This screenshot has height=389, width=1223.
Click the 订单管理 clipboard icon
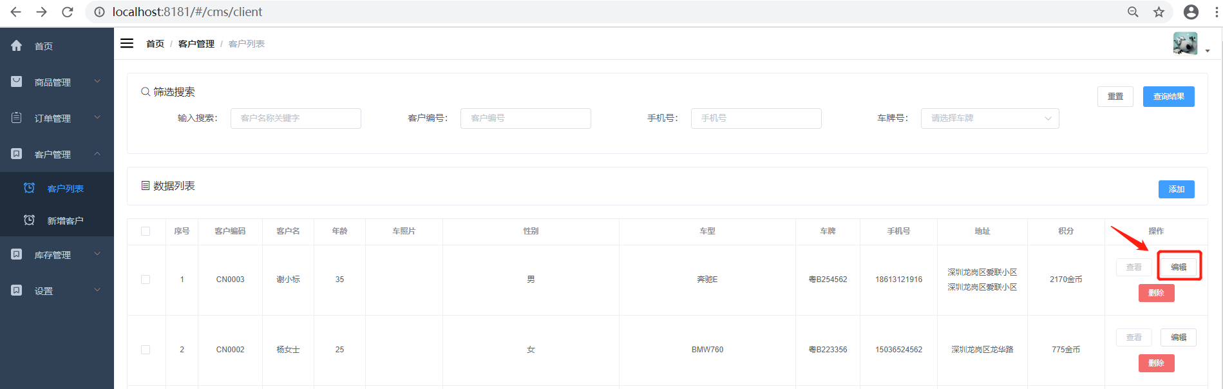(17, 117)
